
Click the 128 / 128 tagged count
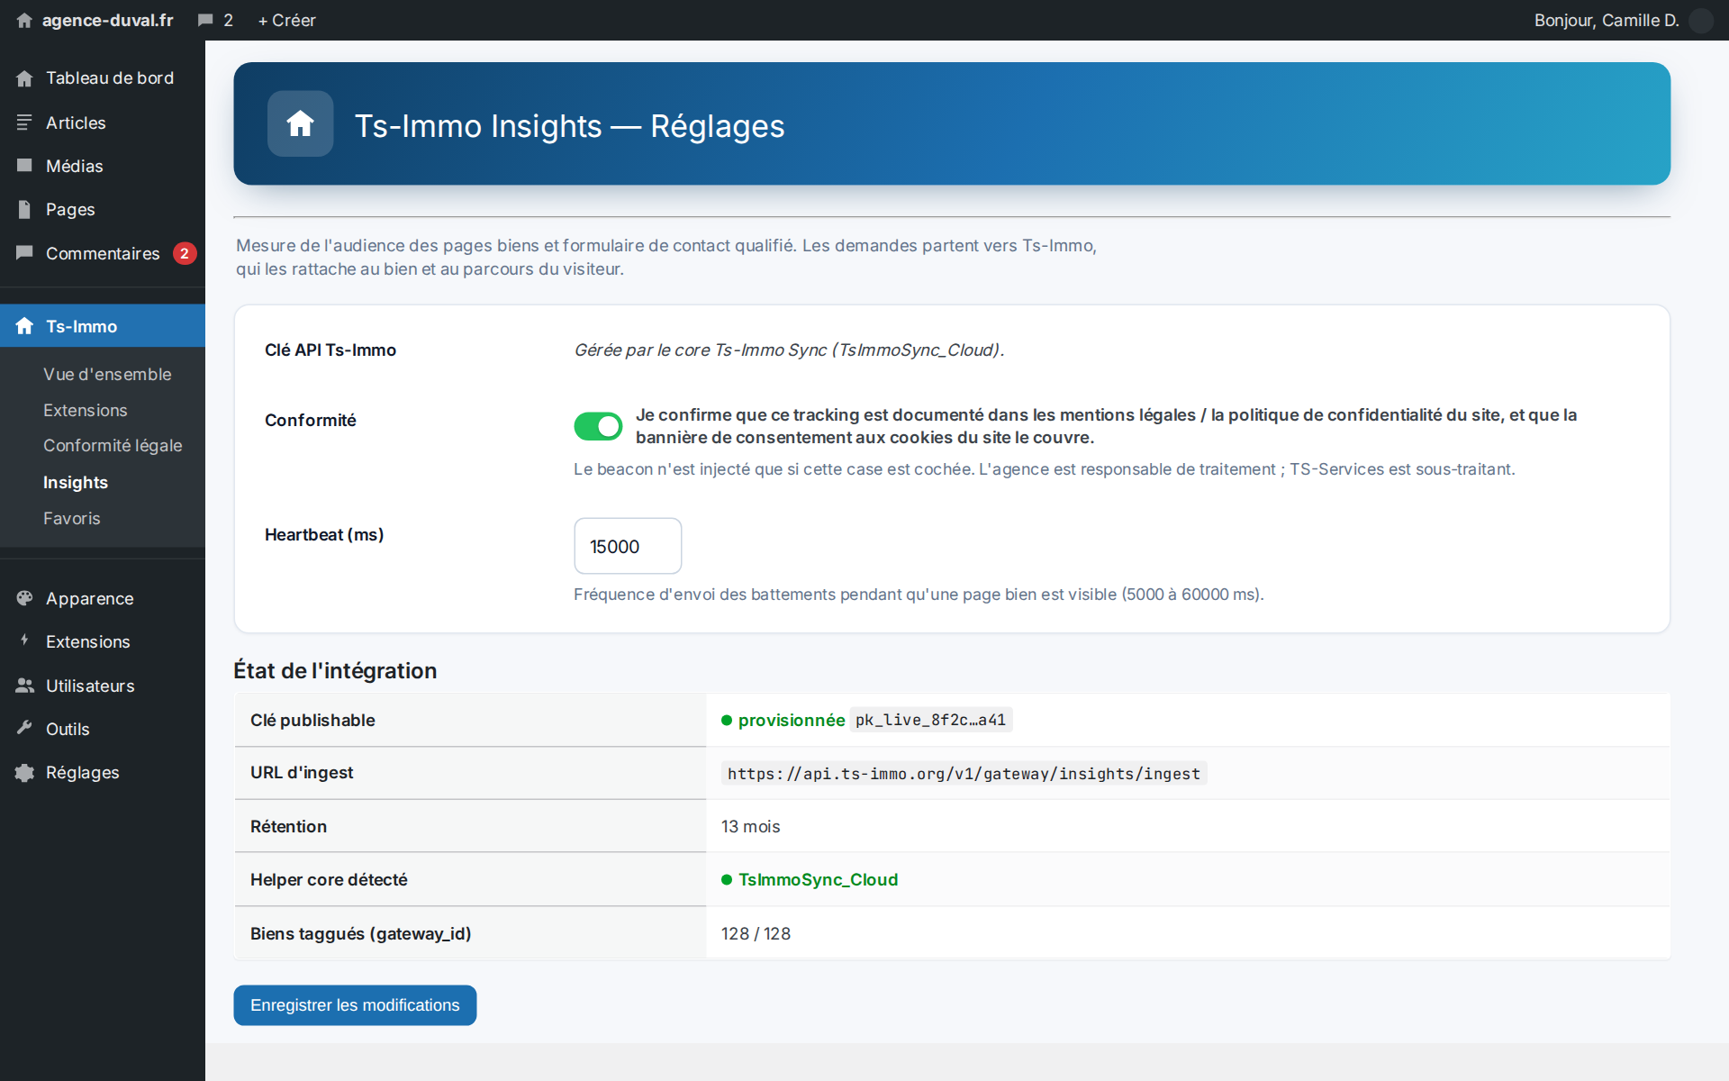click(756, 933)
